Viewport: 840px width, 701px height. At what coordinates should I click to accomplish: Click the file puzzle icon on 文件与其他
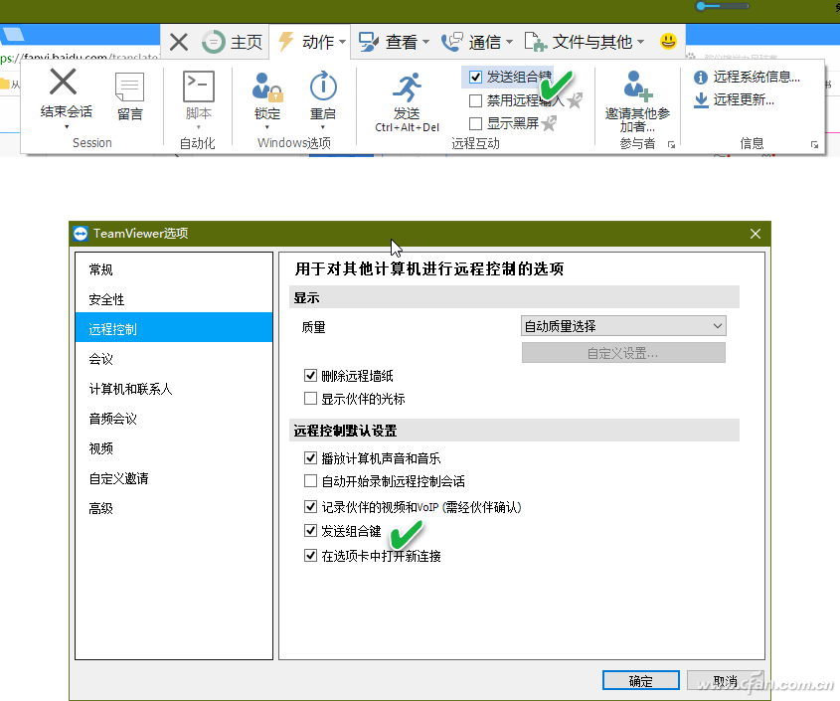(x=535, y=42)
